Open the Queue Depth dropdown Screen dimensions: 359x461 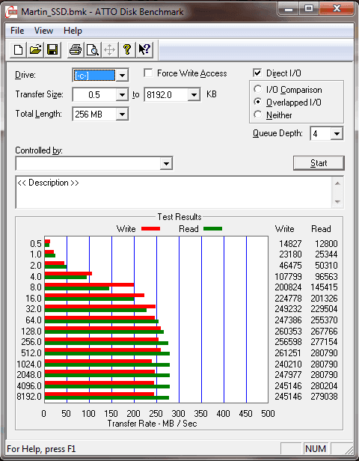coord(337,134)
